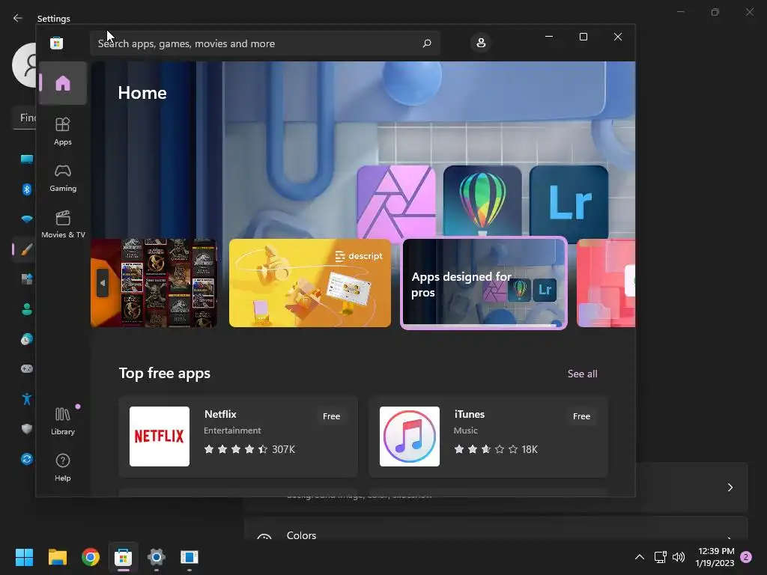This screenshot has width=767, height=575.
Task: Click See all for Top free apps
Action: [x=582, y=374]
